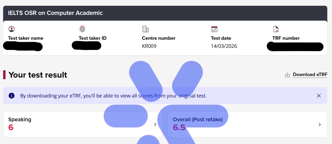Open the Overall (Post retake) card
The height and width of the screenshot is (144, 332).
coord(247,124)
